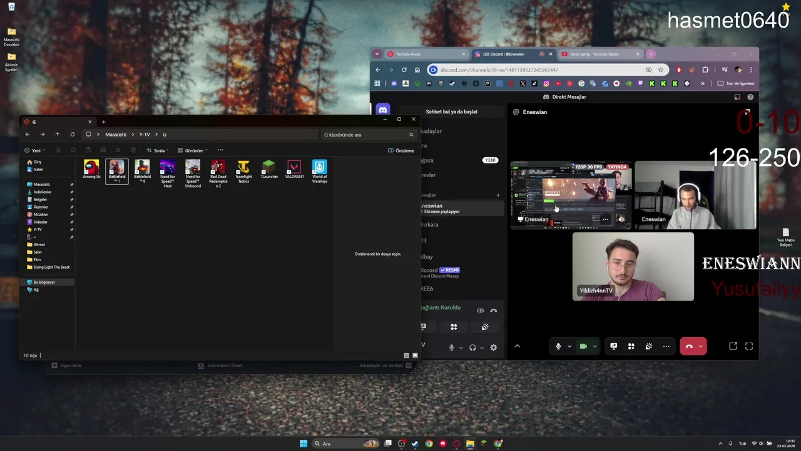Open more call options menu

pos(666,346)
